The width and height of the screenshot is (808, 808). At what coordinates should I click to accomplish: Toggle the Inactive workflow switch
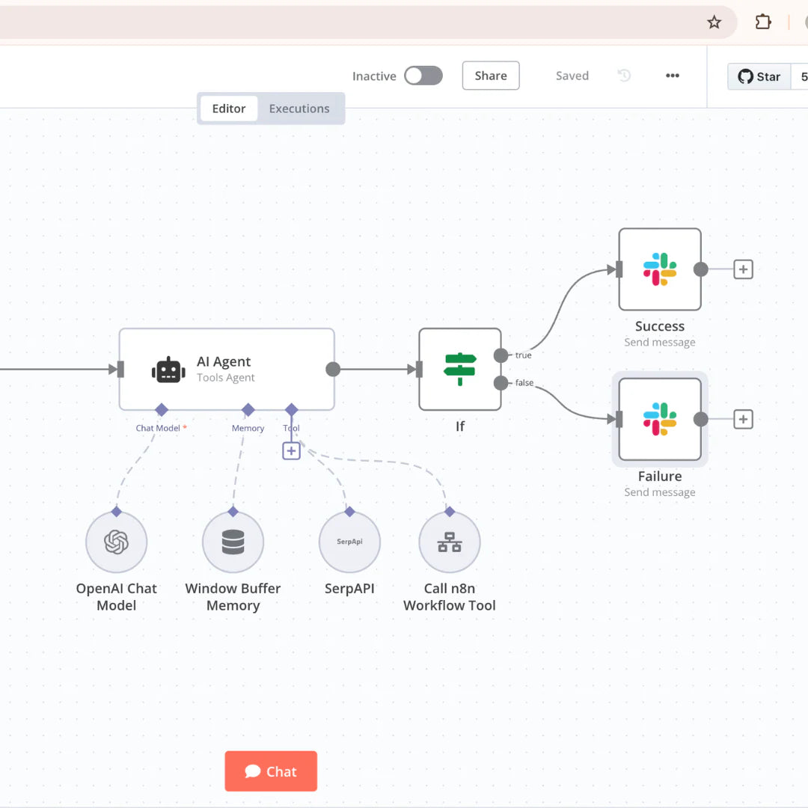point(423,76)
